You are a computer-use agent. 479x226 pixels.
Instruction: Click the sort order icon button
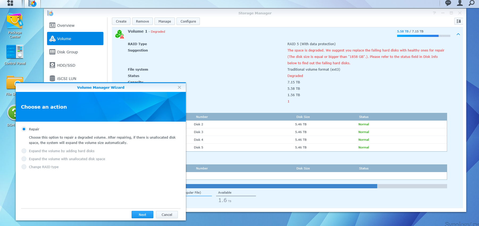pos(459,21)
